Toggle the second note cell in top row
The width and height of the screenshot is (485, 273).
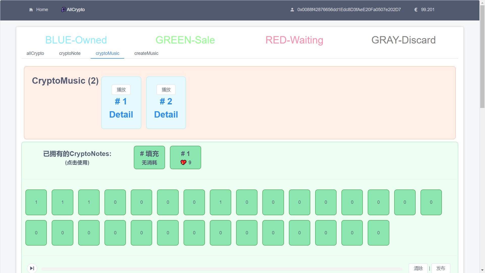tap(62, 202)
